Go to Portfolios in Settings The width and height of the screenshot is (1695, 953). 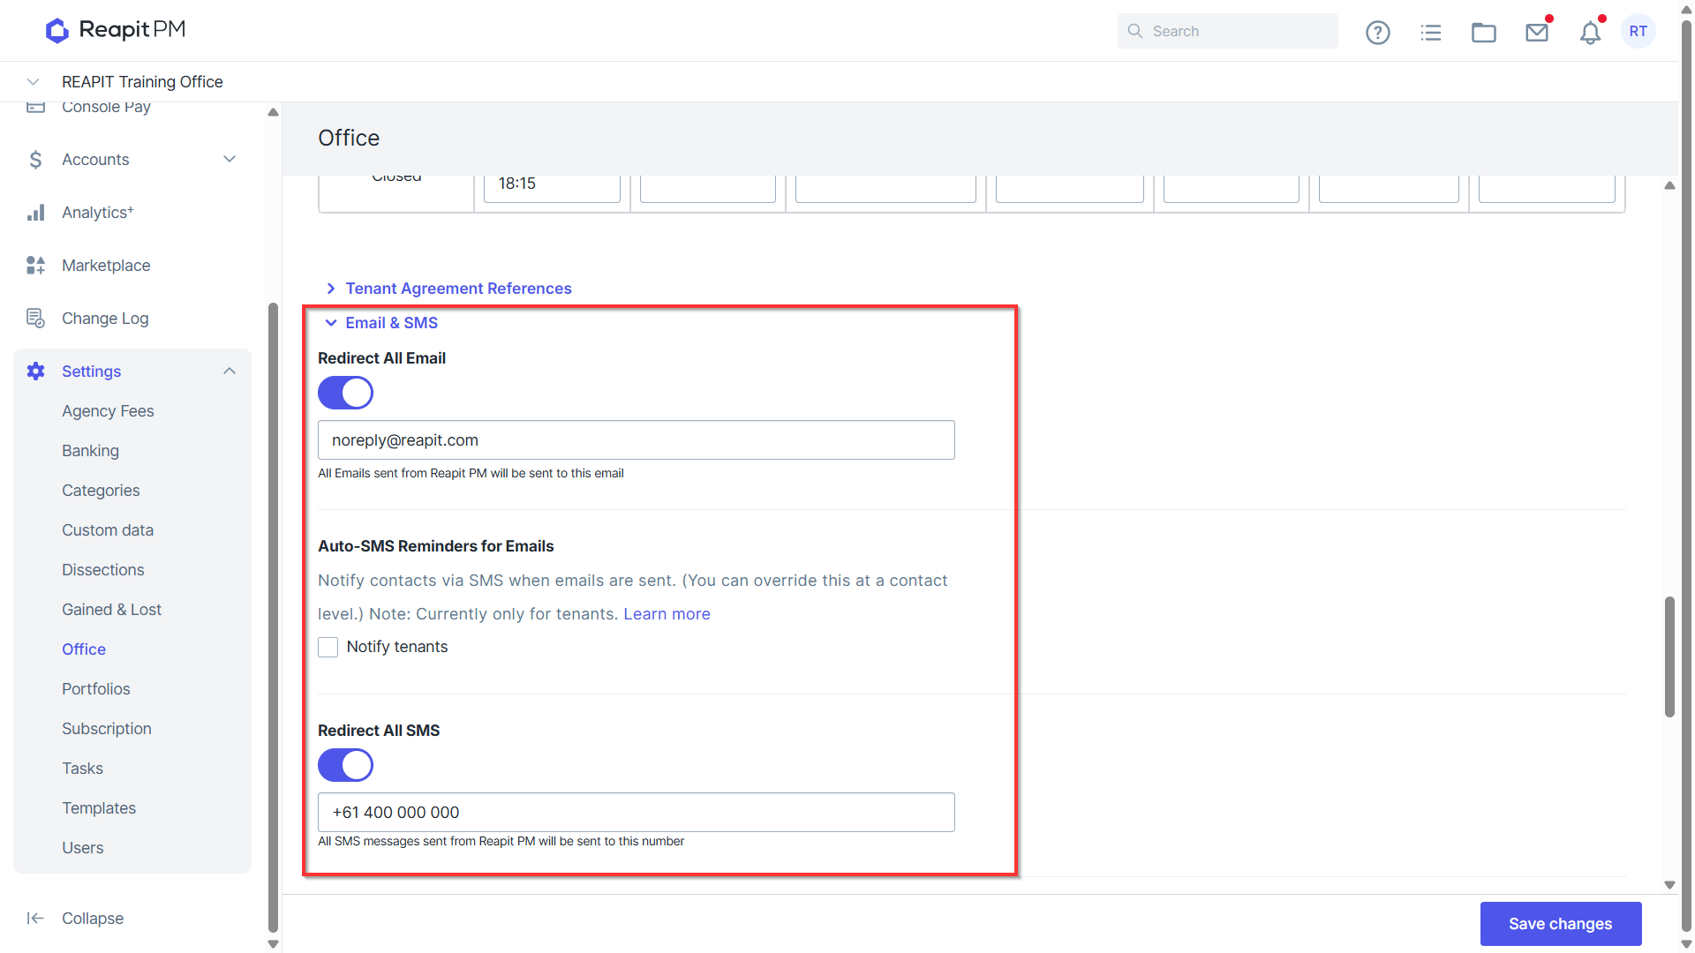point(96,689)
